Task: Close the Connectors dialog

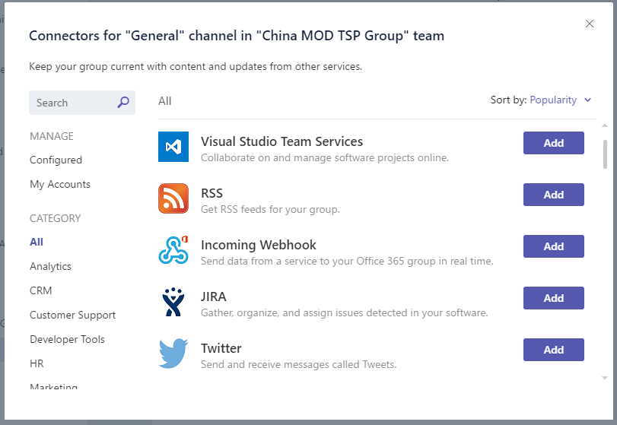Action: 590,24
